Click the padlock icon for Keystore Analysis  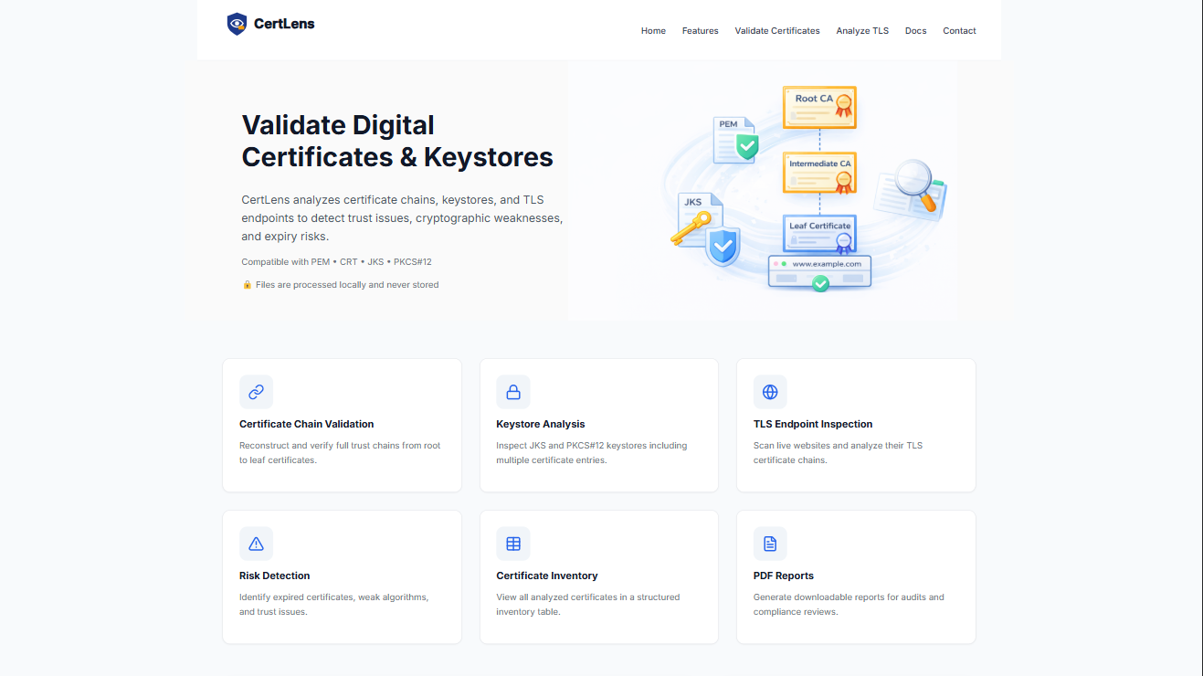pyautogui.click(x=513, y=392)
